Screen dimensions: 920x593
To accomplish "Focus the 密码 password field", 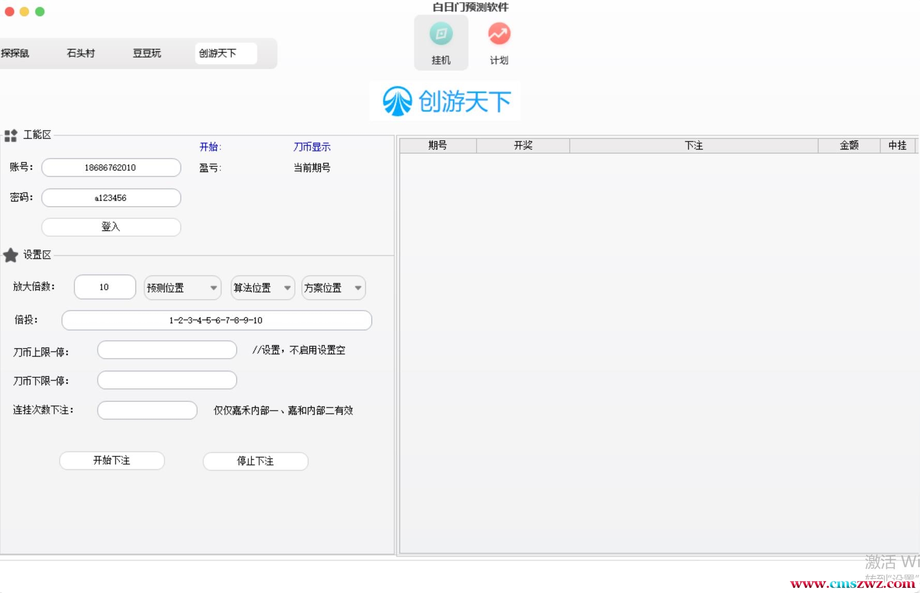I will [x=111, y=197].
